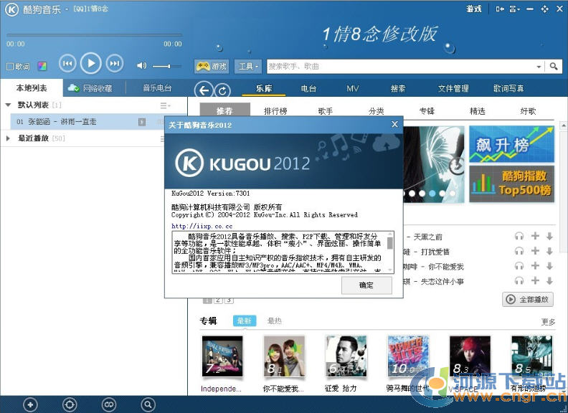Skip to the next track
Image resolution: width=568 pixels, height=413 pixels.
[x=114, y=64]
